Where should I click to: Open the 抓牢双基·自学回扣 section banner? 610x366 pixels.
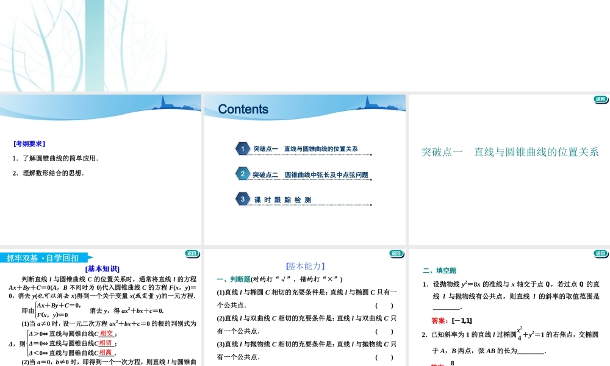[43, 258]
